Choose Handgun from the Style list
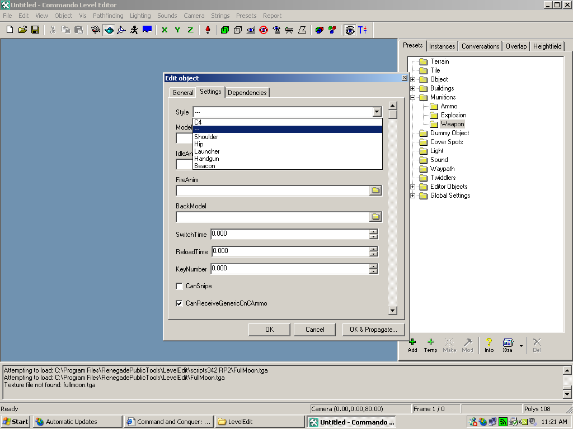Image resolution: width=573 pixels, height=429 pixels. coord(206,159)
